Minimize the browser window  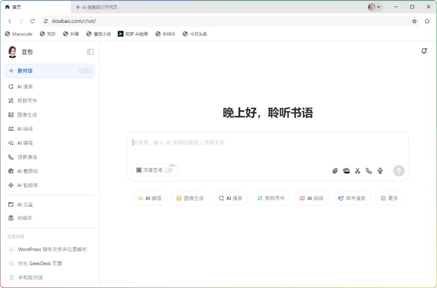(396, 7)
